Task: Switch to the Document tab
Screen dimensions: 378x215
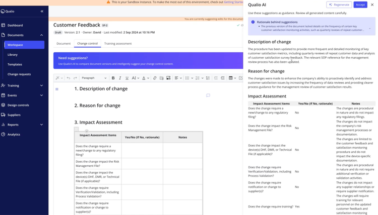Action: coord(64,44)
